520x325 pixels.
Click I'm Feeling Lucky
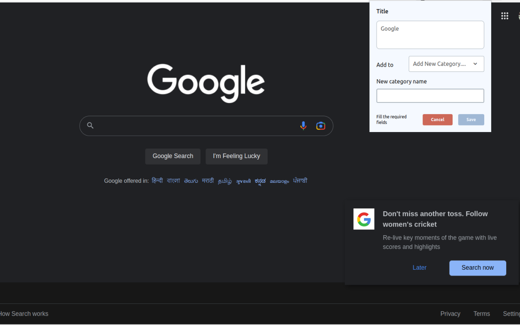tap(236, 156)
